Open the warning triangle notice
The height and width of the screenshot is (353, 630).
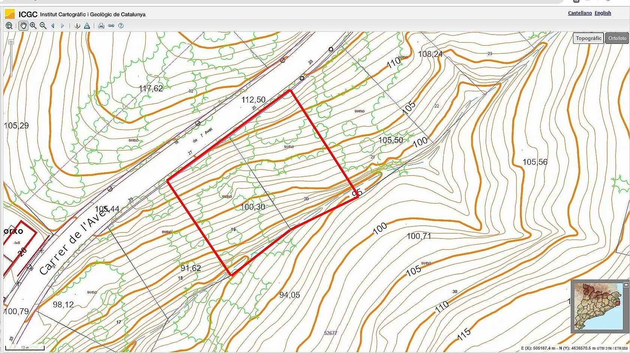click(x=87, y=26)
